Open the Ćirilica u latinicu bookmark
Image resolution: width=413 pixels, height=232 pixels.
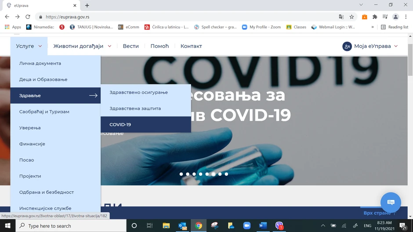pos(167,27)
